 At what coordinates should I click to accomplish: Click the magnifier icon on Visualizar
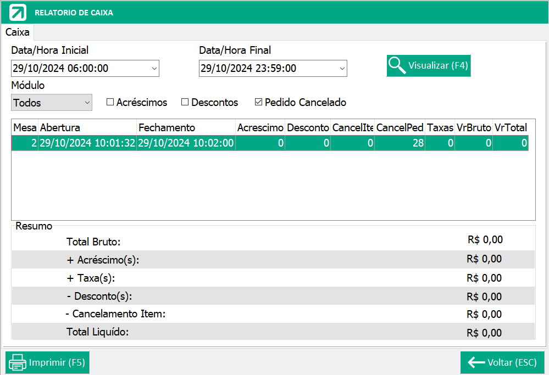(x=397, y=65)
